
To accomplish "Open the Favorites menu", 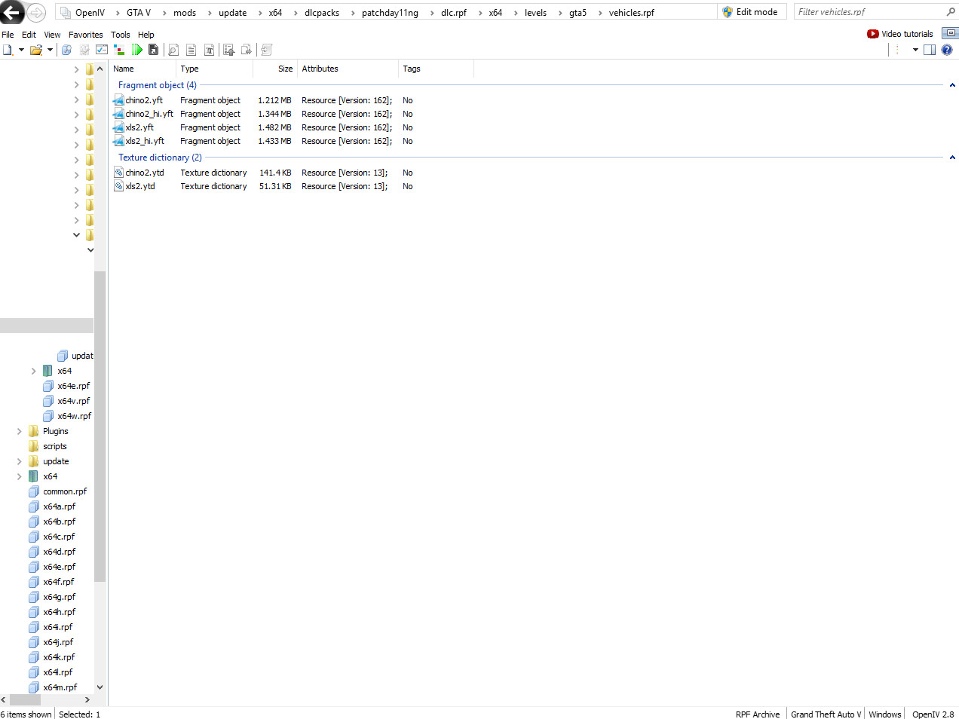I will 85,35.
